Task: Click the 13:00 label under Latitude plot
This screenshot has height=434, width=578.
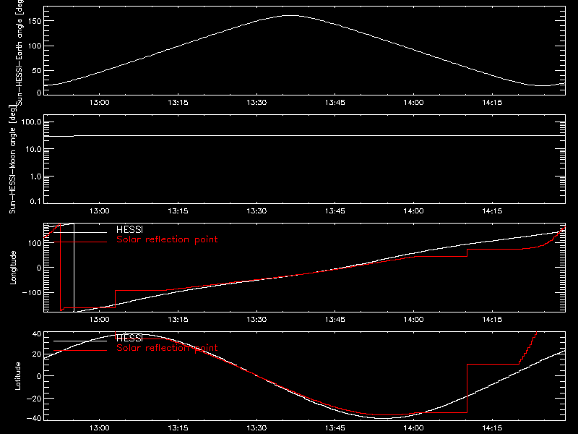Action: (100, 428)
